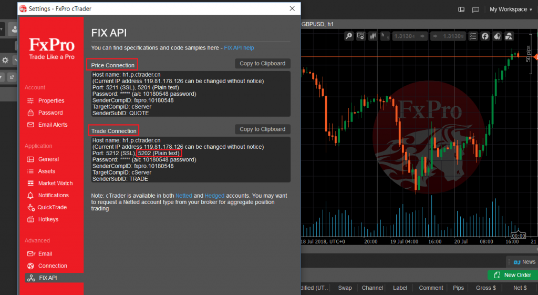Click the 1.31308 buy price button
The width and height of the screenshot is (538, 295).
449,36
